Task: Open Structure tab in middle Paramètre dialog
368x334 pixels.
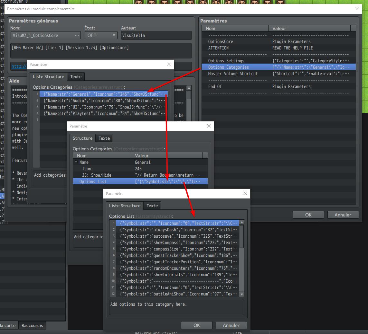Action: (x=83, y=138)
